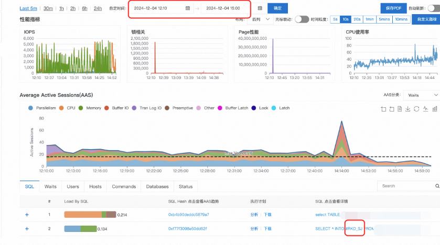The width and height of the screenshot is (440, 245).
Task: Switch to the SQL tab
Action: (29, 186)
